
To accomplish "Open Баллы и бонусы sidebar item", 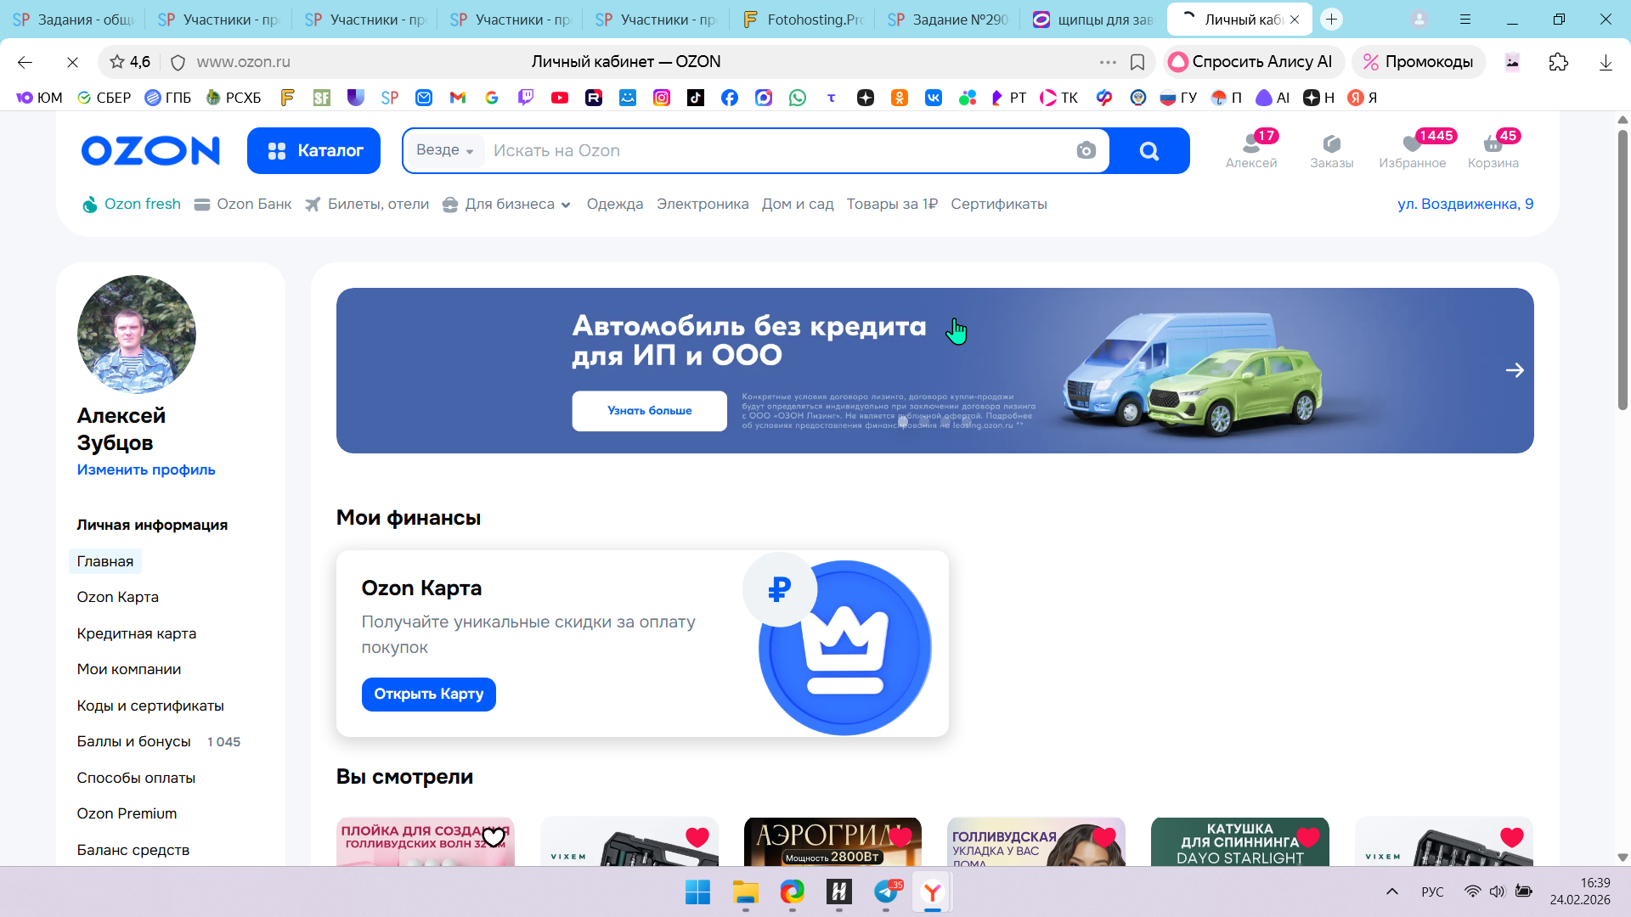I will (133, 741).
